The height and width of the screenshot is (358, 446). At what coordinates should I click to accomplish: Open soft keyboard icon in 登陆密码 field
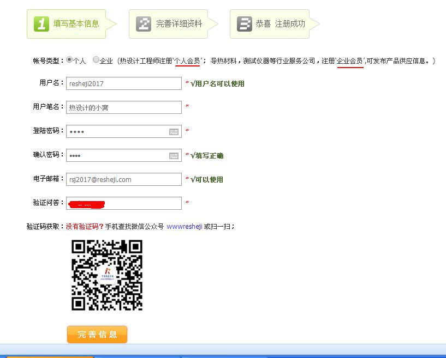pos(174,131)
